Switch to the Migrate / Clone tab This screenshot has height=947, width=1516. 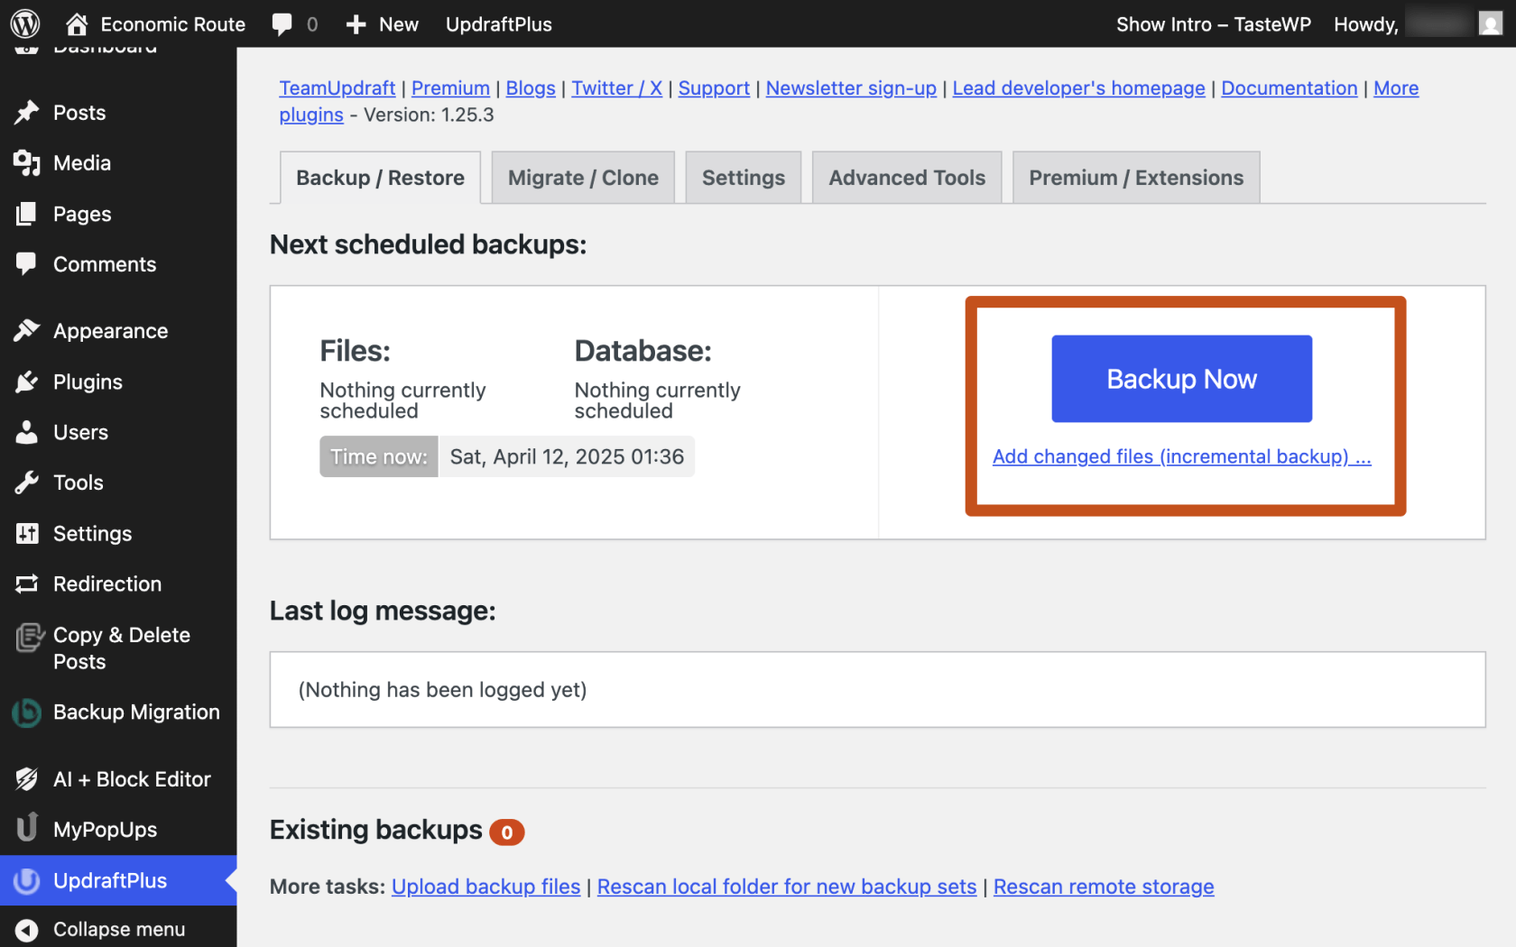[x=582, y=177]
